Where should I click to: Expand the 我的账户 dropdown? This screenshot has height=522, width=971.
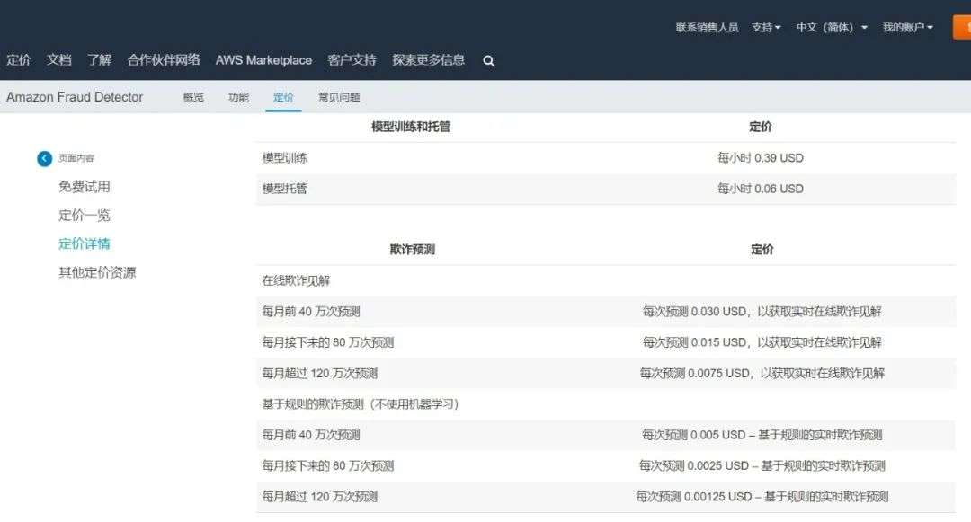click(908, 27)
